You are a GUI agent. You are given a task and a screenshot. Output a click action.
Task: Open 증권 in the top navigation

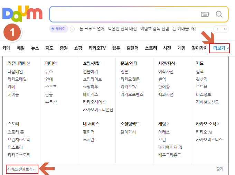pyautogui.click(x=64, y=48)
